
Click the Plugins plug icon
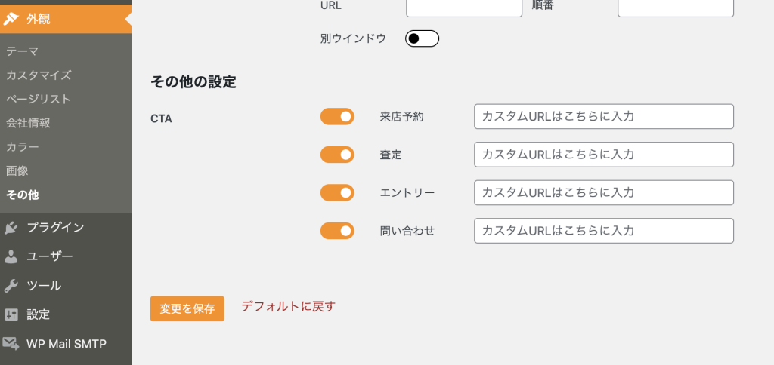coord(11,228)
